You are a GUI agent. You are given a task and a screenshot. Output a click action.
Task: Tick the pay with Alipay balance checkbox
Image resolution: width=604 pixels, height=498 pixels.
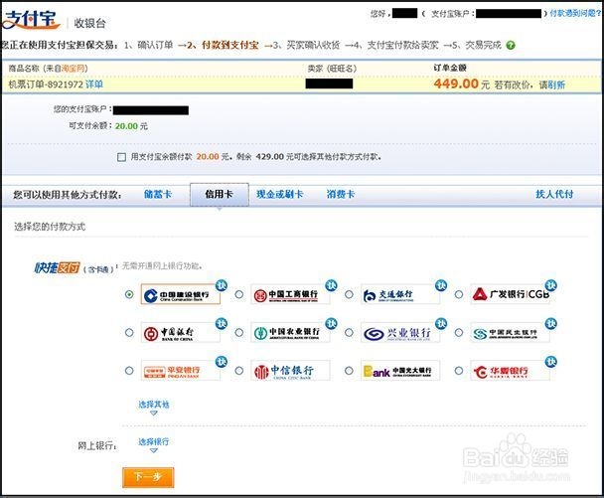[121, 157]
